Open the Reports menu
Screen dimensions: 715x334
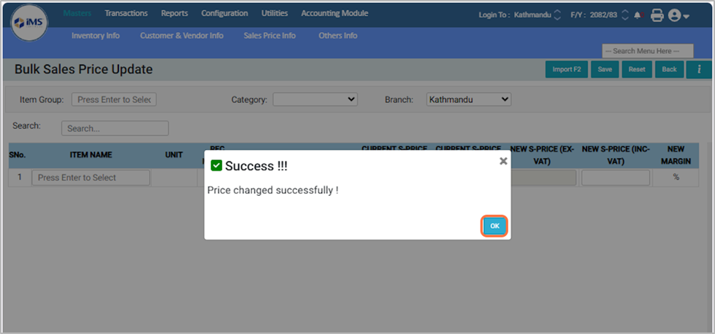click(x=175, y=13)
